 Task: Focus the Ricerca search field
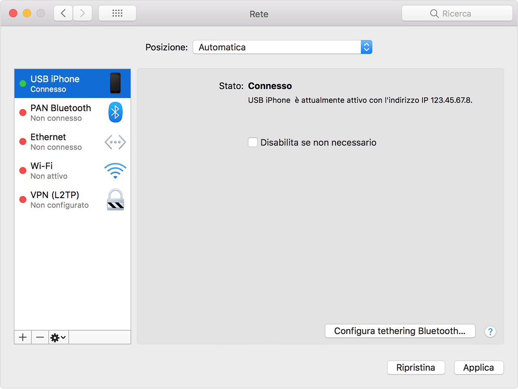coord(457,13)
